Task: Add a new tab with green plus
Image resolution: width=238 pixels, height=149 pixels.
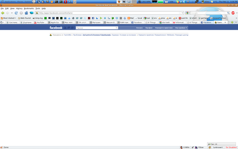Action: click(x=232, y=22)
